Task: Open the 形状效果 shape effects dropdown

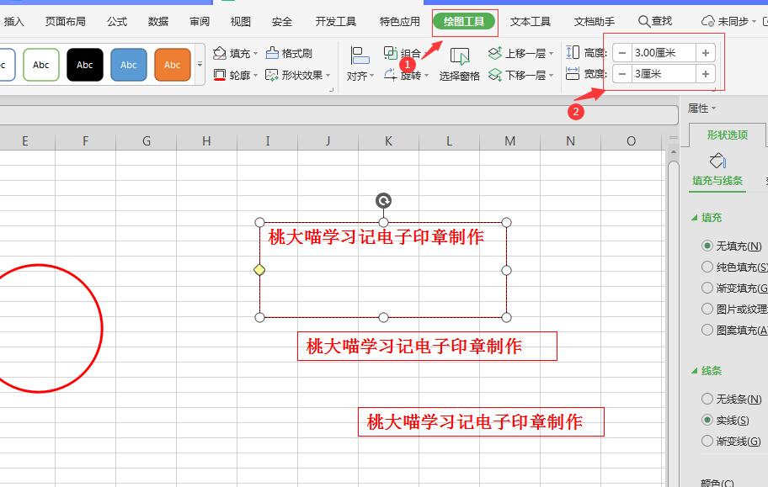Action: [295, 75]
